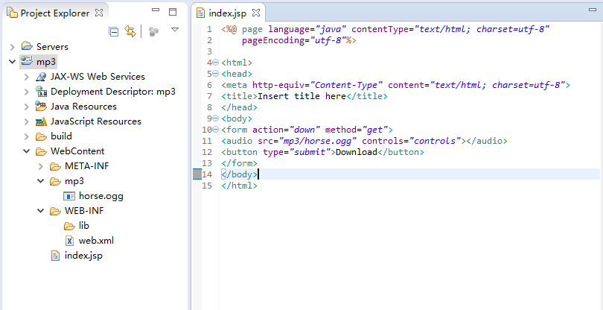Screen dimensions: 603x310
Task: Collapse the mp3 subfolder under WebContent
Action: pos(41,180)
